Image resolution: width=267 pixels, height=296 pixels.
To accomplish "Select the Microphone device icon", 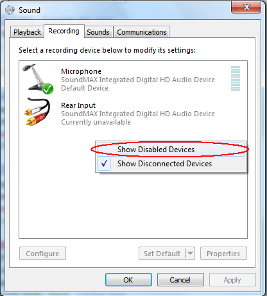I will [x=37, y=78].
